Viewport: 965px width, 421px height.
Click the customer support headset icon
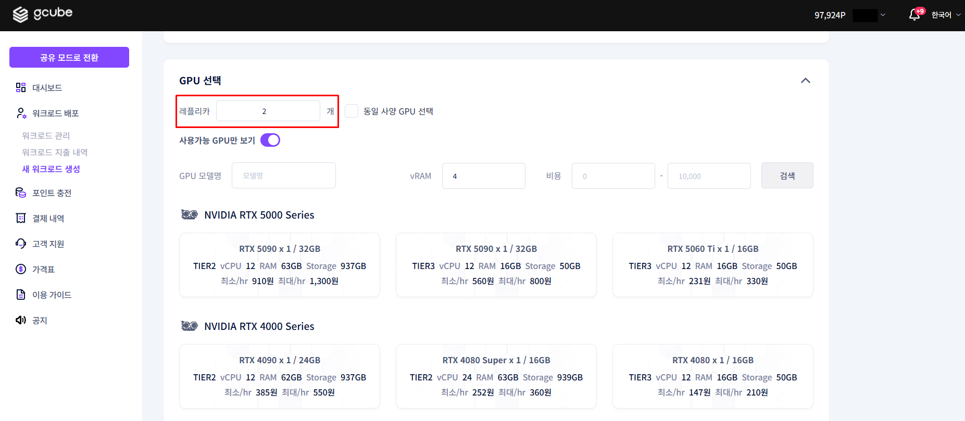[x=21, y=244]
